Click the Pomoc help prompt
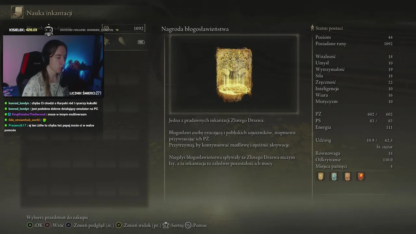416x234 pixels. [196, 225]
